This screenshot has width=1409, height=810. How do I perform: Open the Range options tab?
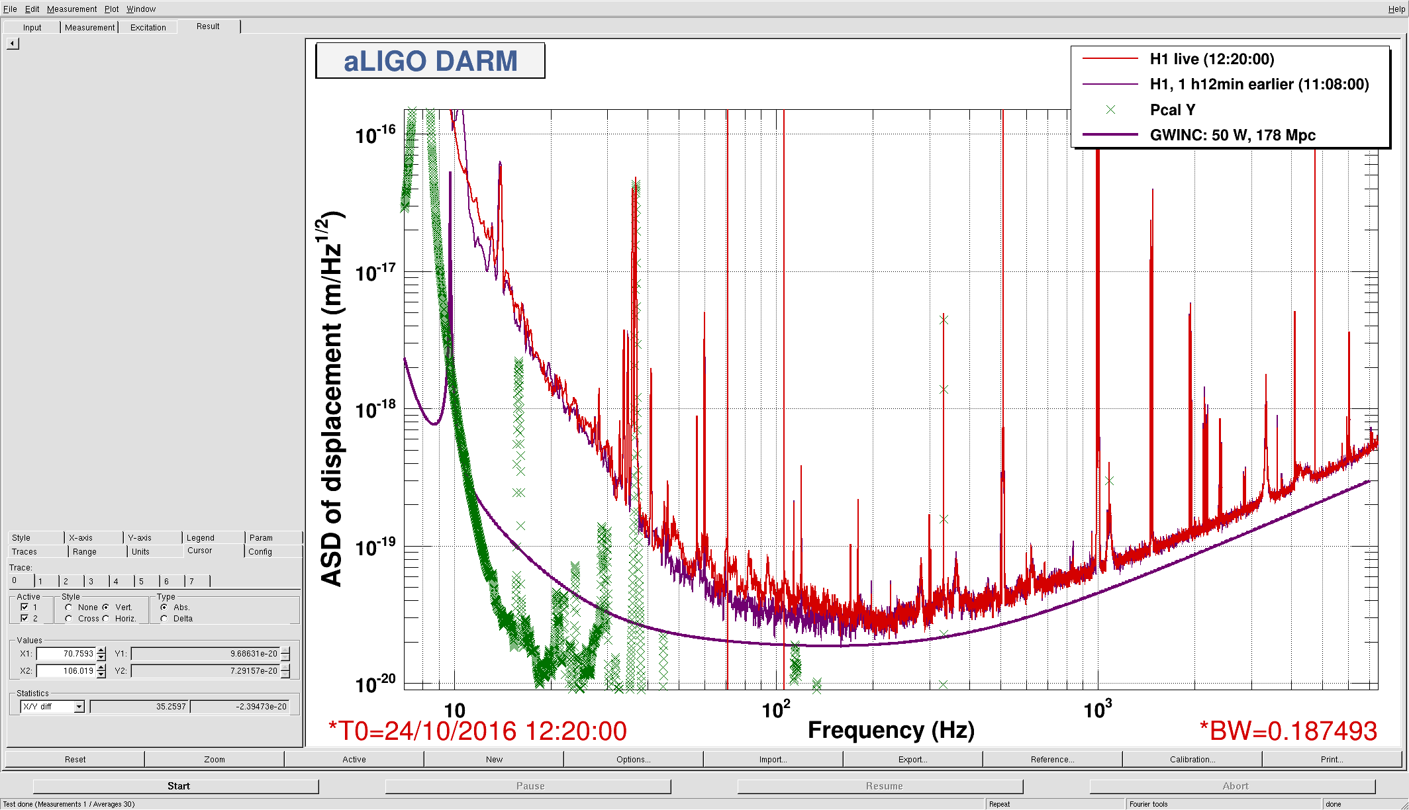[x=97, y=551]
